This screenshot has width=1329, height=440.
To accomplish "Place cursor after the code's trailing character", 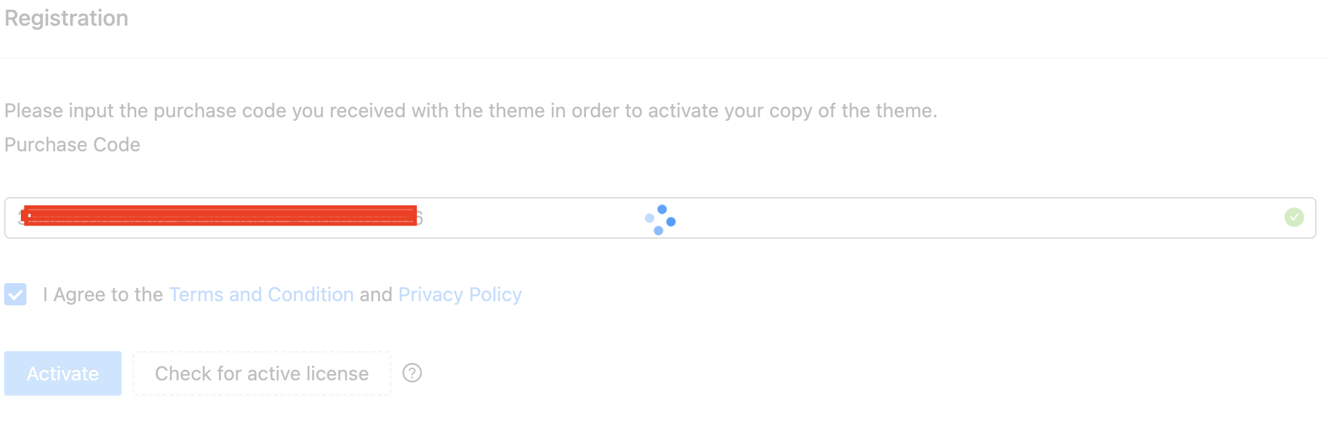I will tap(424, 218).
